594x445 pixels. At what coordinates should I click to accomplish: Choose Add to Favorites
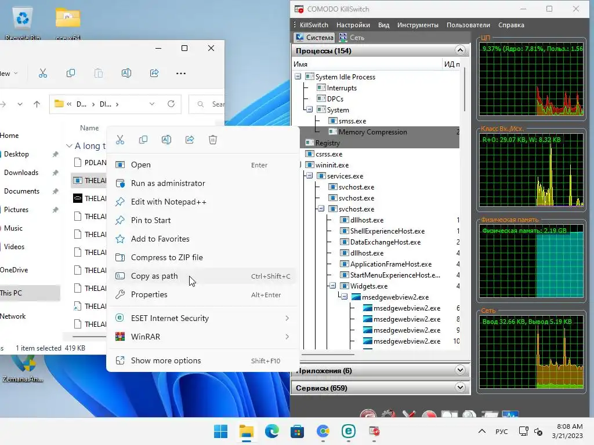[x=203, y=239]
